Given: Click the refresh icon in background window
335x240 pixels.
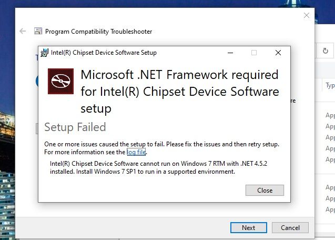Looking at the screenshot, I should click(326, 51).
